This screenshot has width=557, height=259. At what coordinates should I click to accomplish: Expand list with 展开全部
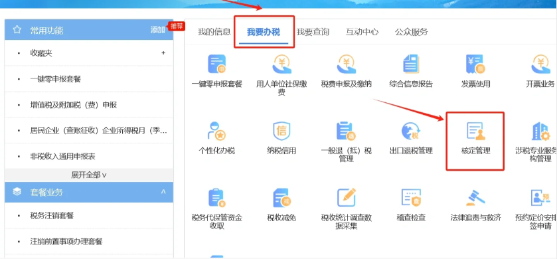89,175
